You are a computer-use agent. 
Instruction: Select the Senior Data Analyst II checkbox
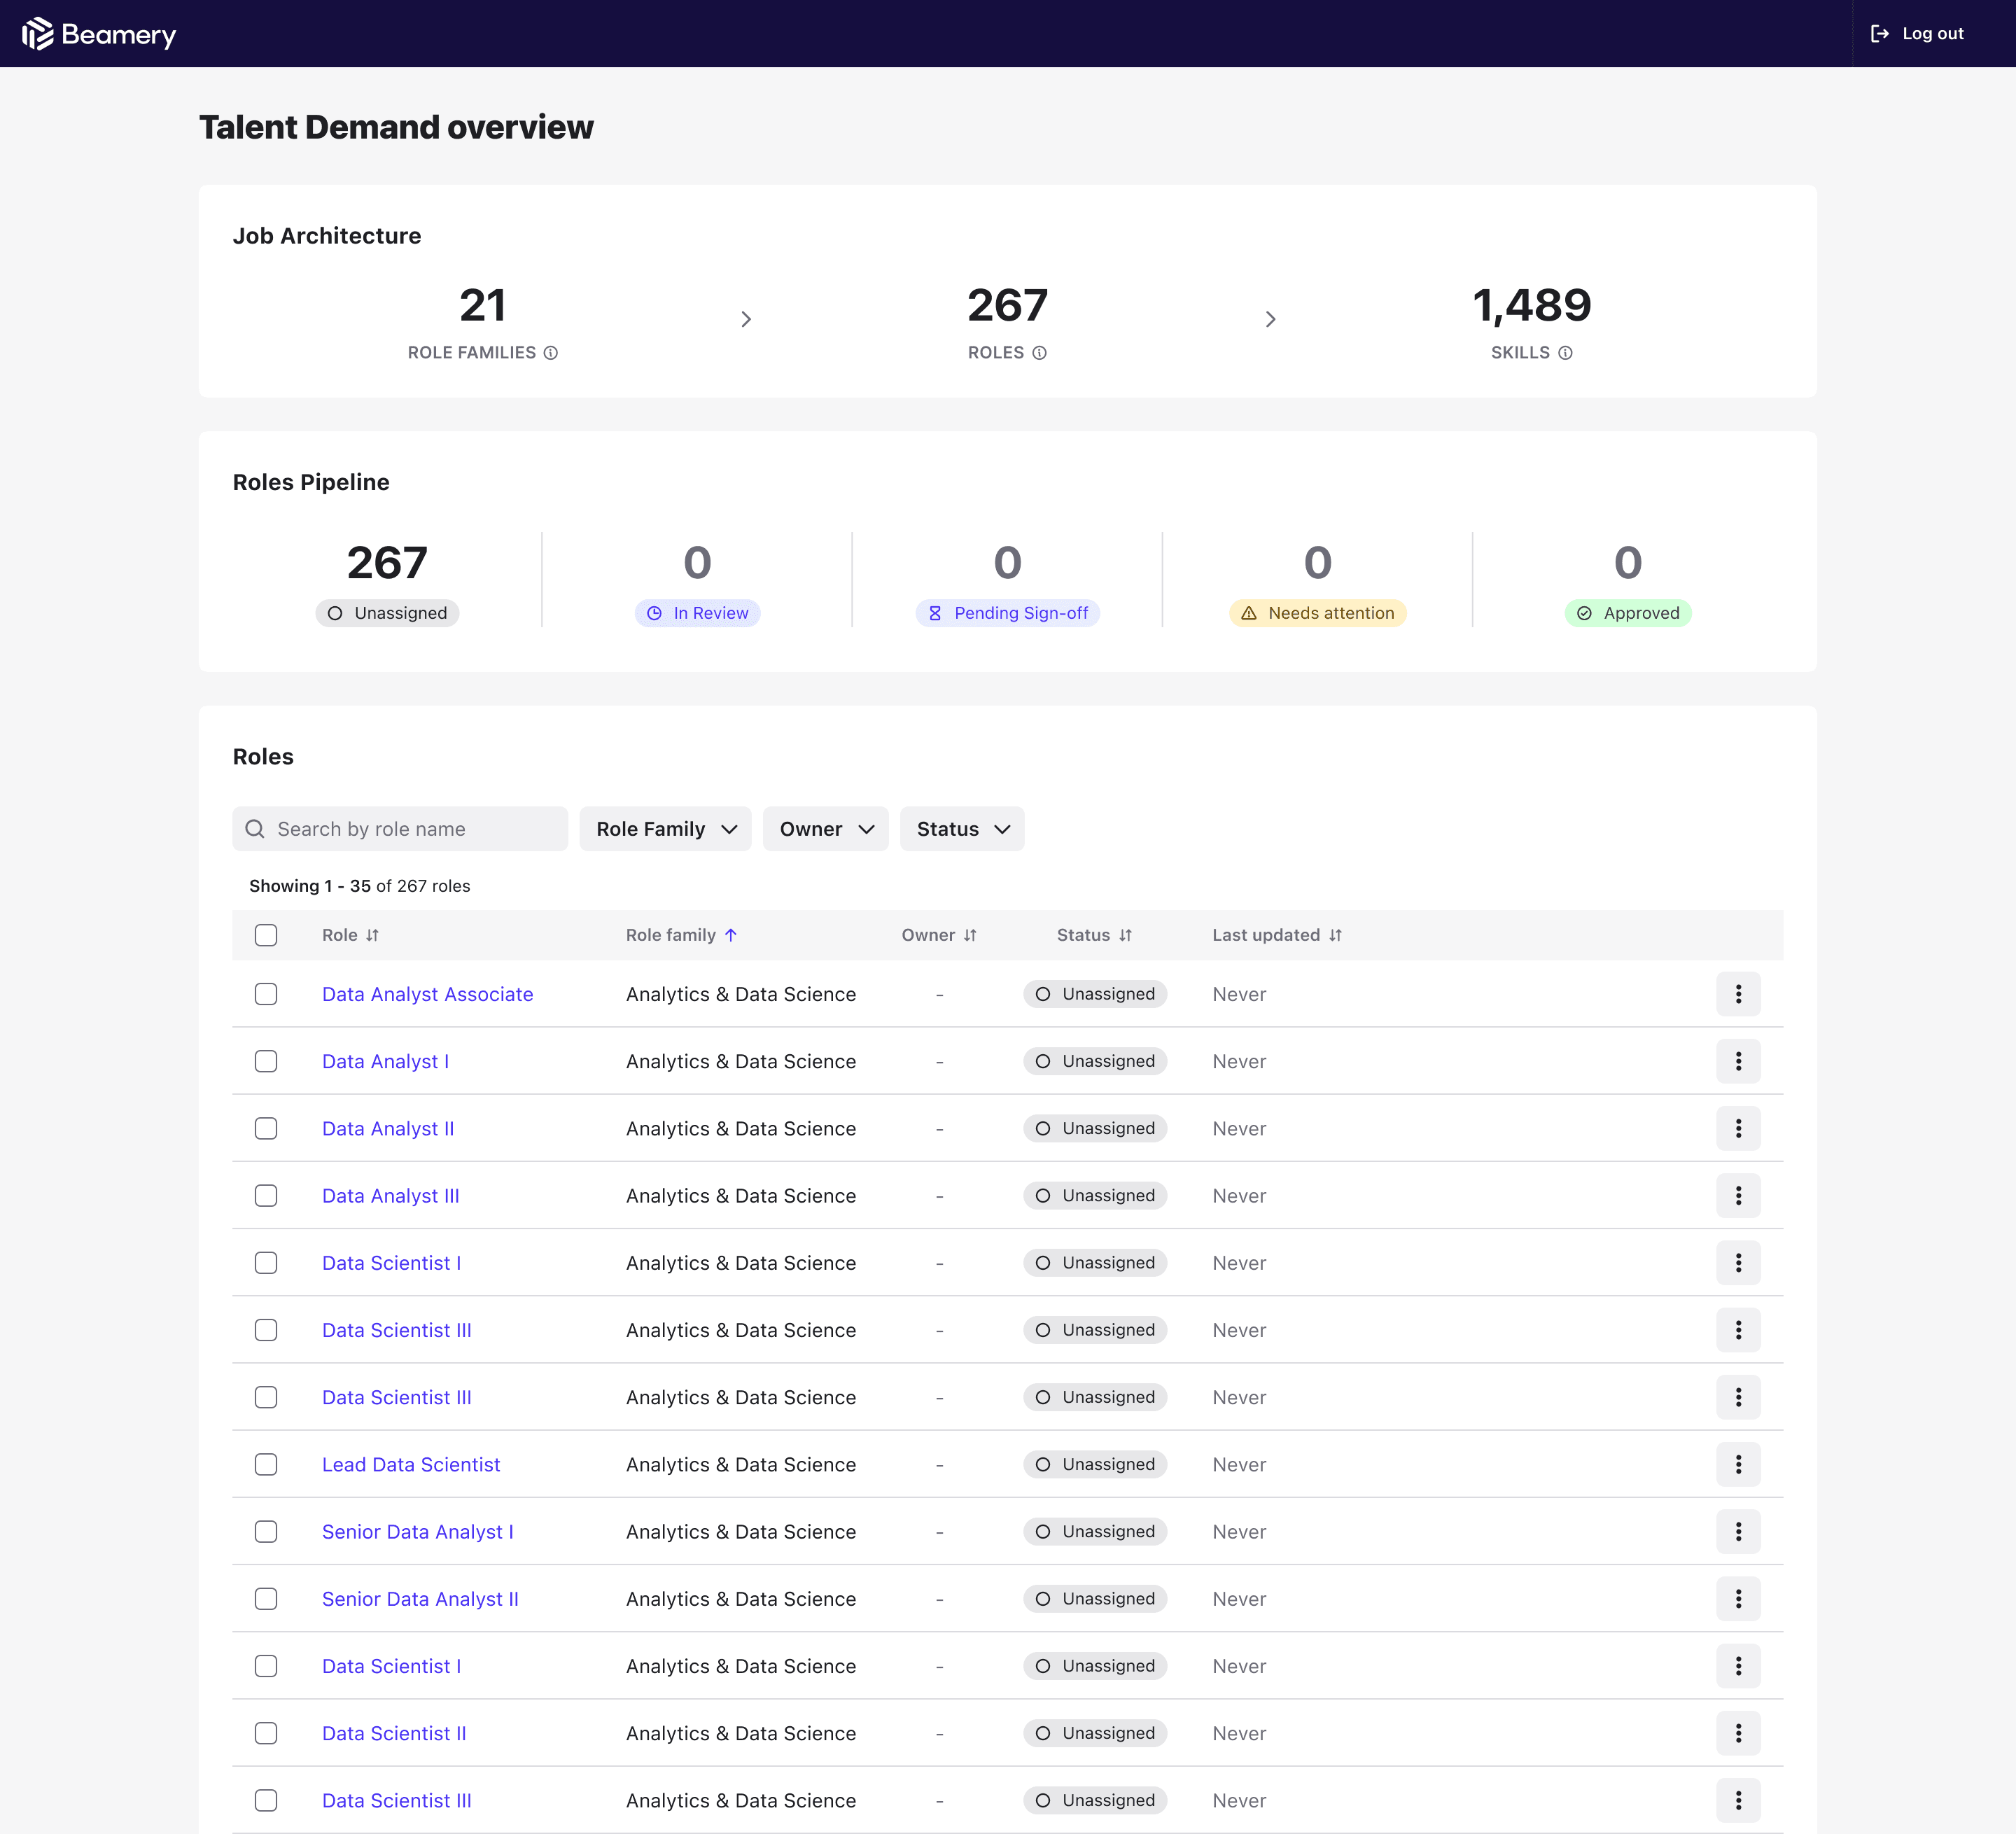tap(266, 1599)
